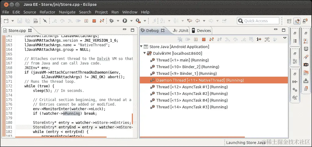Toggle Instruction Stepping Mode in Debug view
The width and height of the screenshot is (312, 147).
click(259, 39)
